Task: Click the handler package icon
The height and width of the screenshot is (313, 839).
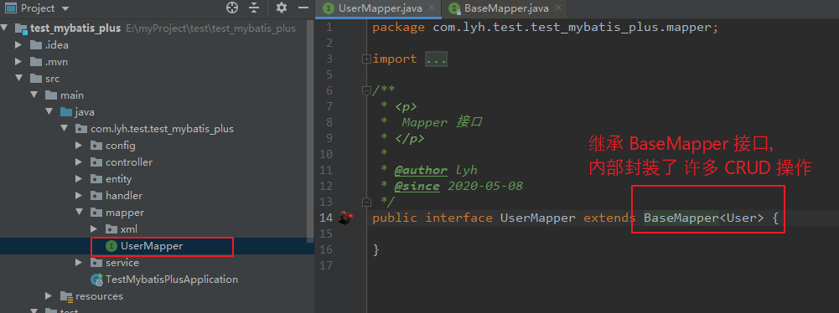Action: (x=96, y=196)
